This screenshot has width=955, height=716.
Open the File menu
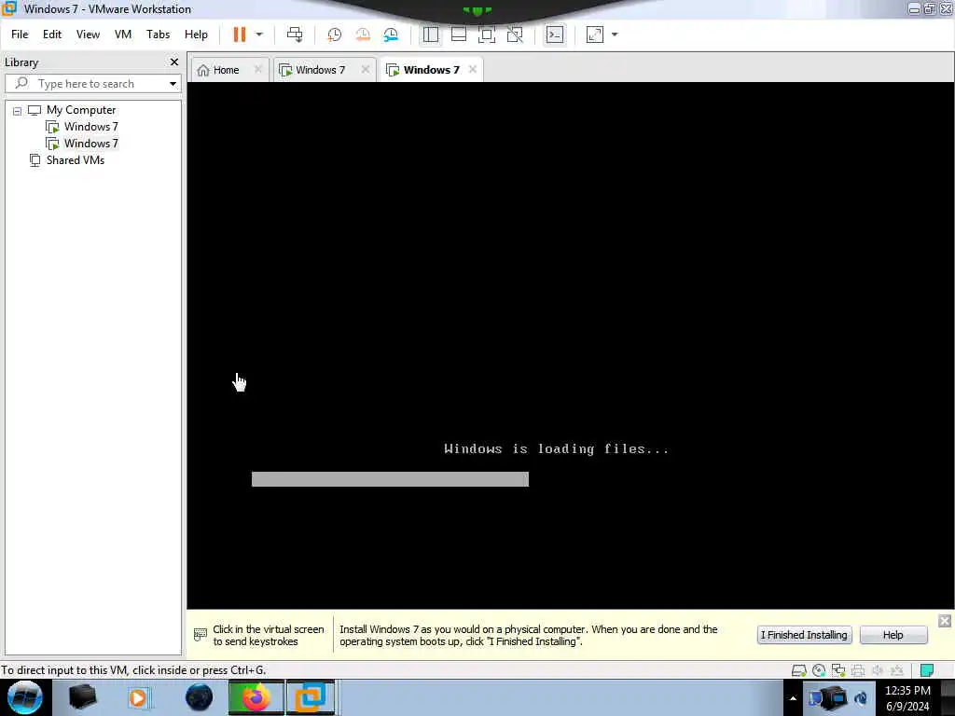coord(20,34)
